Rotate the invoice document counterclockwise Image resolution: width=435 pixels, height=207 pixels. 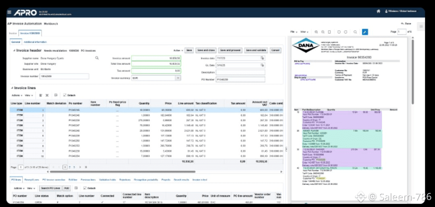(x=339, y=32)
